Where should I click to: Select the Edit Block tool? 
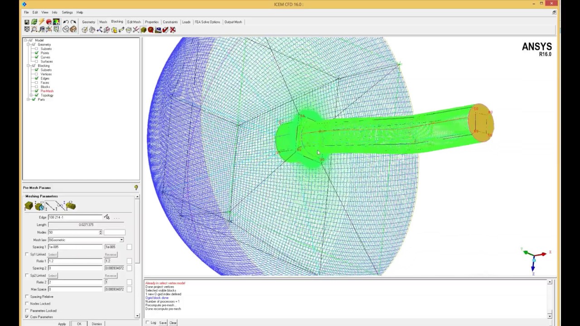tap(106, 30)
